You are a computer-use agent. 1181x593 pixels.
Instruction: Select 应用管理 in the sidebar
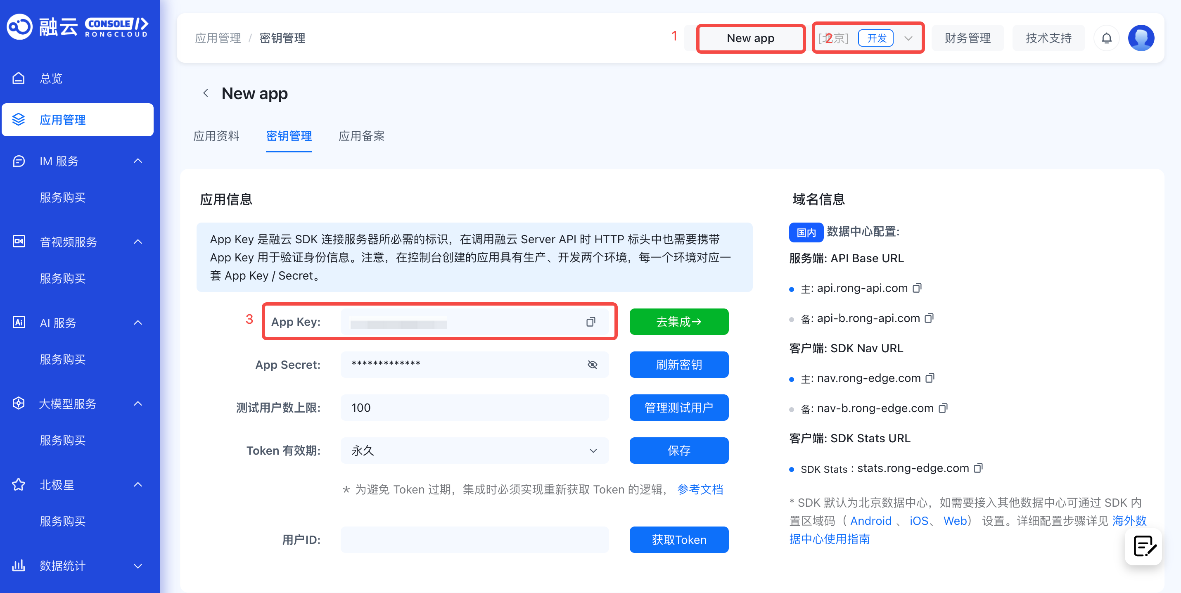[x=78, y=120]
